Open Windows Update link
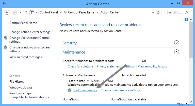Screen dimensions: 195x106 point(21,87)
